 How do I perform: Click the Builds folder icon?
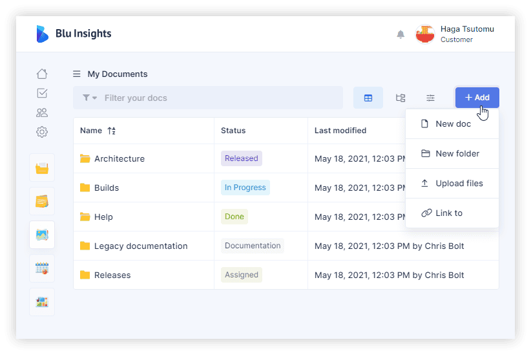coord(85,188)
